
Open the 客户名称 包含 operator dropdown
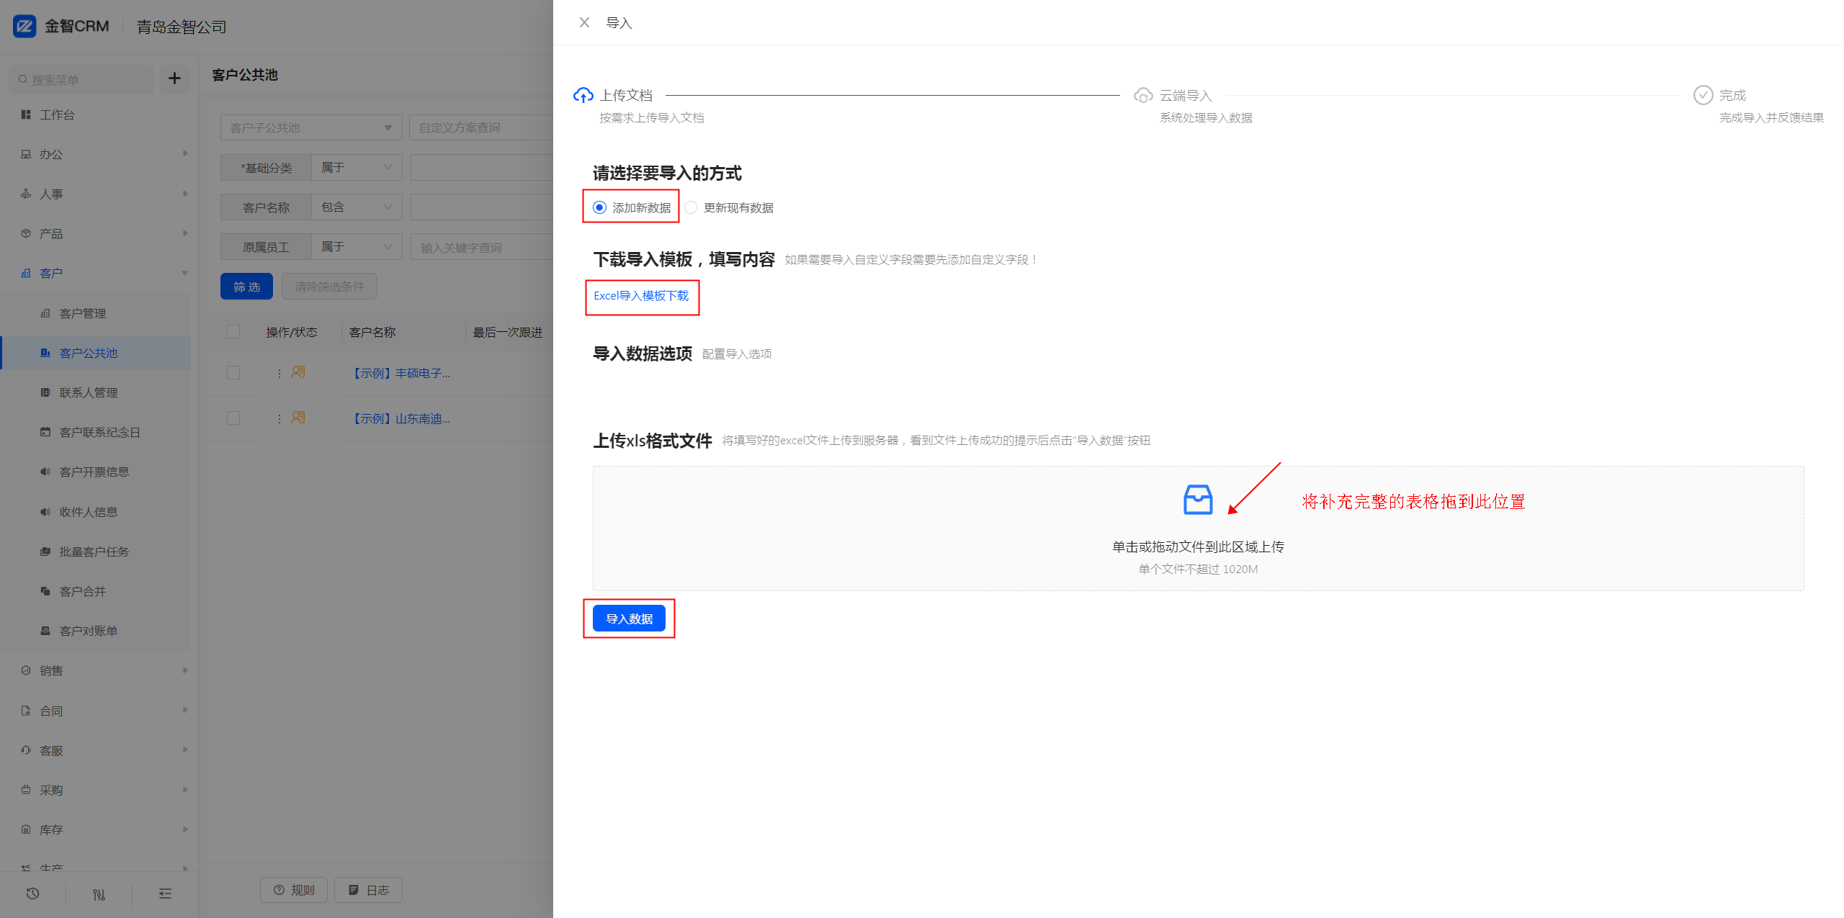(357, 207)
